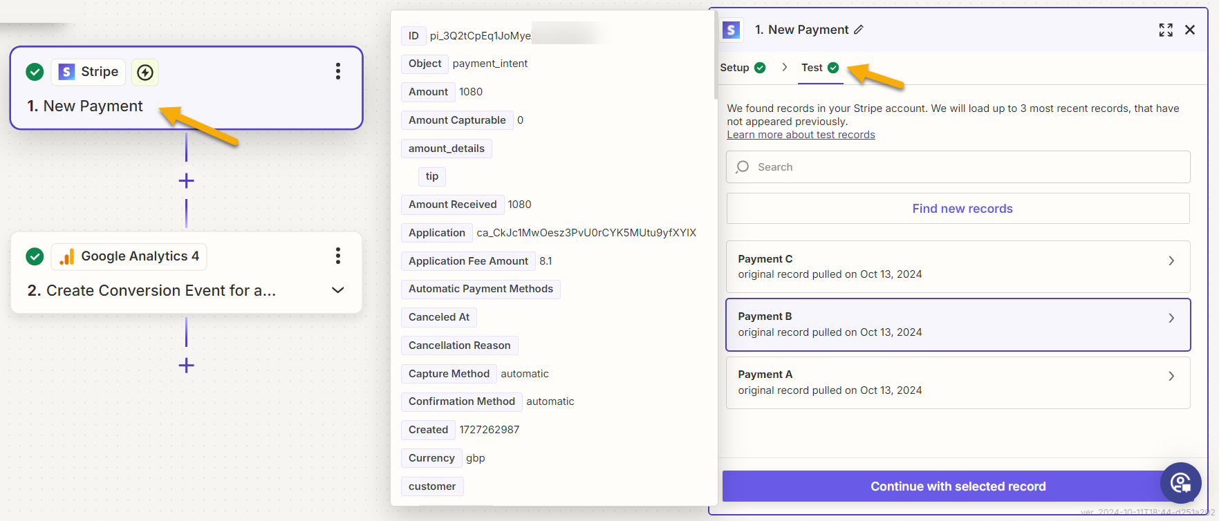1219x521 pixels.
Task: Click the Stripe app icon in step 1
Action: 66,72
